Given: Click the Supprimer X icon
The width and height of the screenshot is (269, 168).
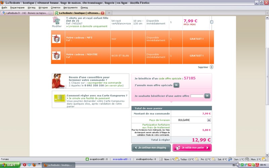Looking at the screenshot, I should (212, 67).
